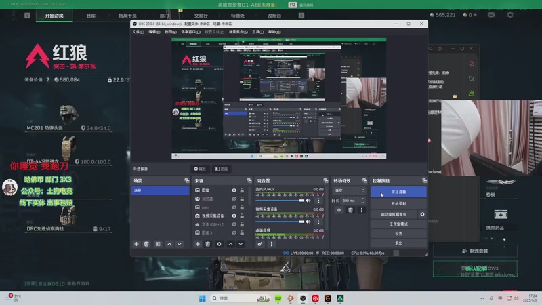This screenshot has width=542, height=305.
Task: Move scene down with the arrow
Action: click(x=180, y=244)
